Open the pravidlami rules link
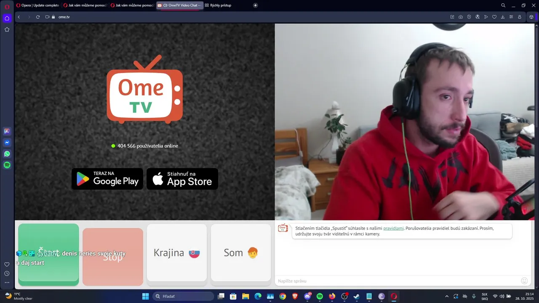 (393, 228)
